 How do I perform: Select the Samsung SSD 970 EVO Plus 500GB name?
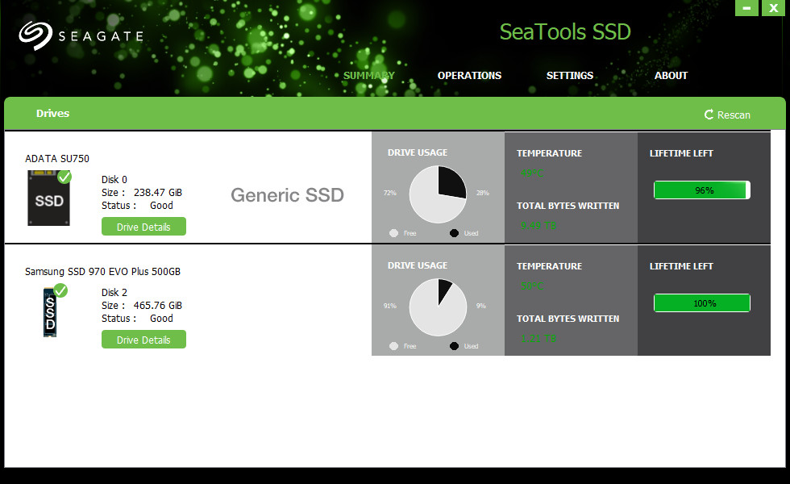pos(103,271)
